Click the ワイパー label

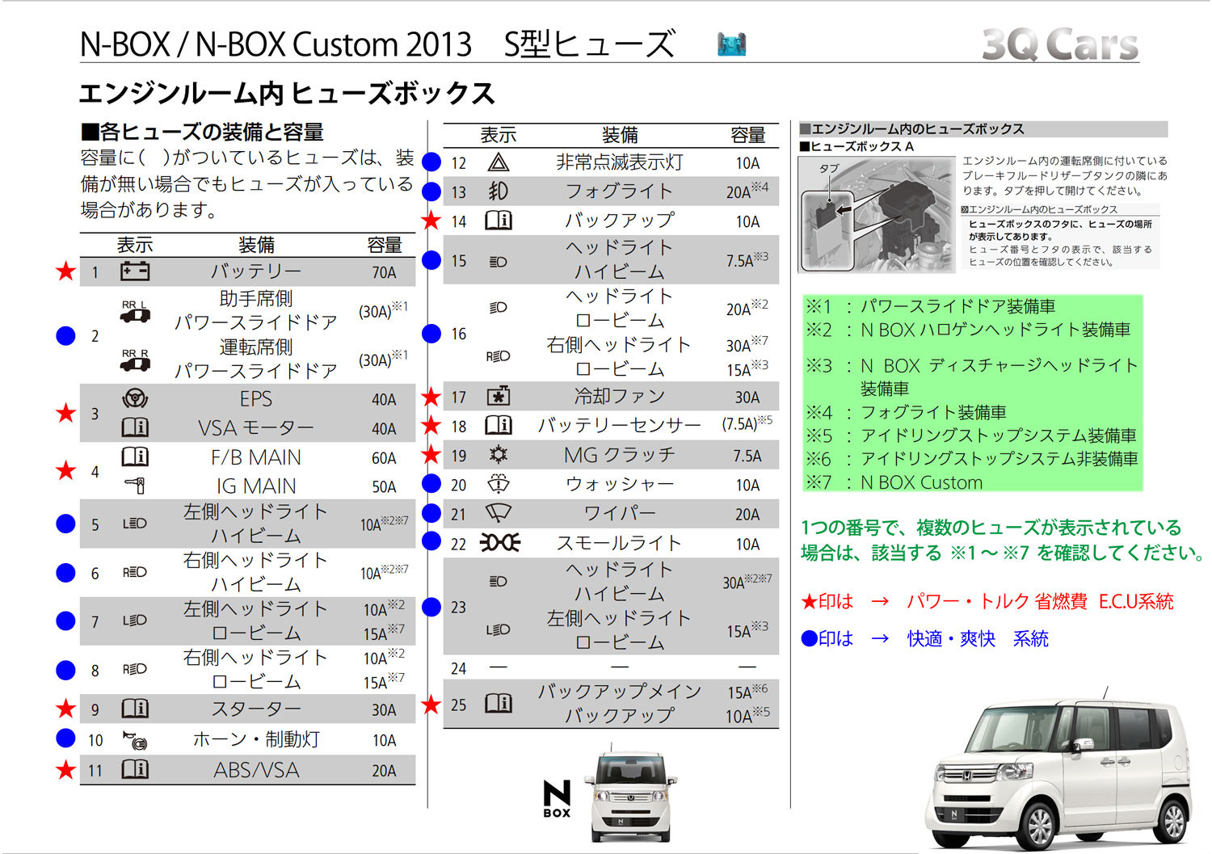pyautogui.click(x=620, y=513)
